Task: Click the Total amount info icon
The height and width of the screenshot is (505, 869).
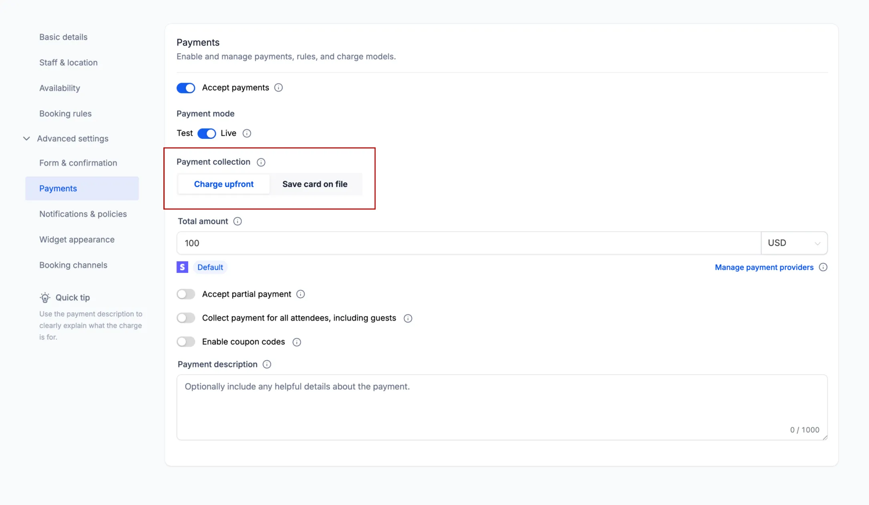Action: click(x=237, y=221)
